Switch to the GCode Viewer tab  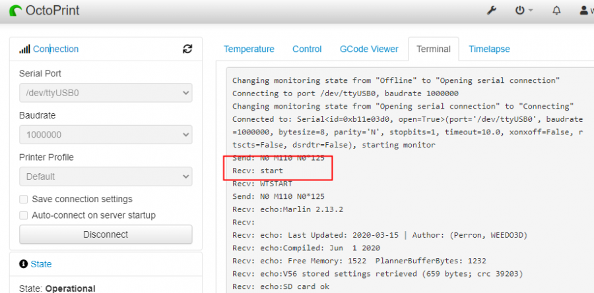(x=369, y=49)
